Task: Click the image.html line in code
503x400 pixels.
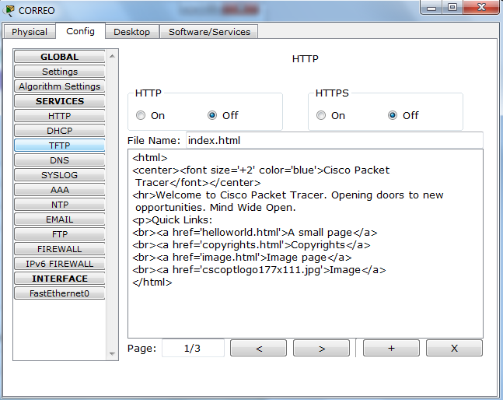Action: (242, 258)
